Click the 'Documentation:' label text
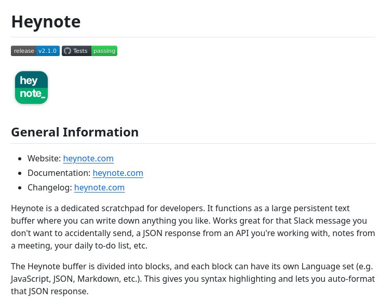Screen dimensions: 380x302 [x=59, y=173]
